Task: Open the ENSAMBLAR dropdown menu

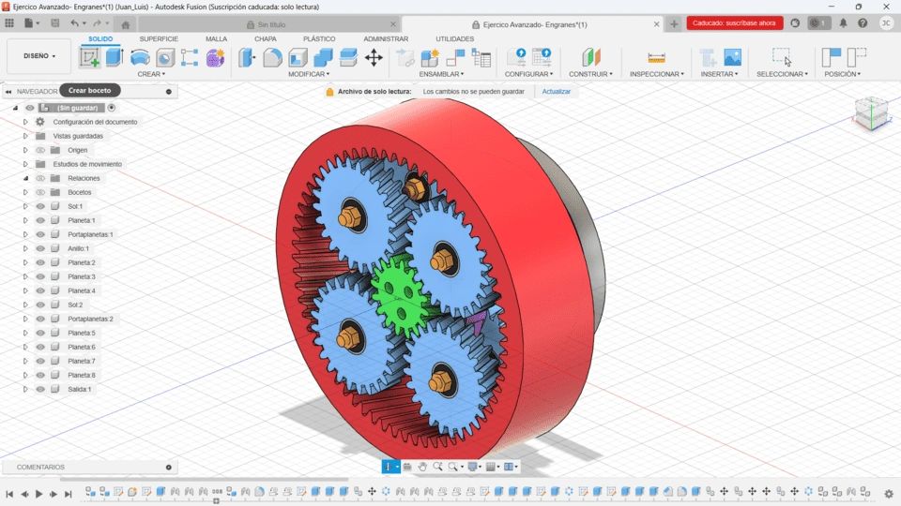Action: tap(442, 74)
